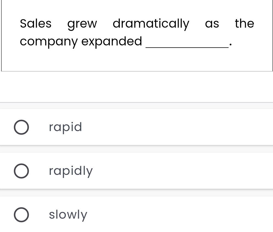The height and width of the screenshot is (232, 273).
Task: Click the answer text 'rapid'
Action: [x=66, y=127]
